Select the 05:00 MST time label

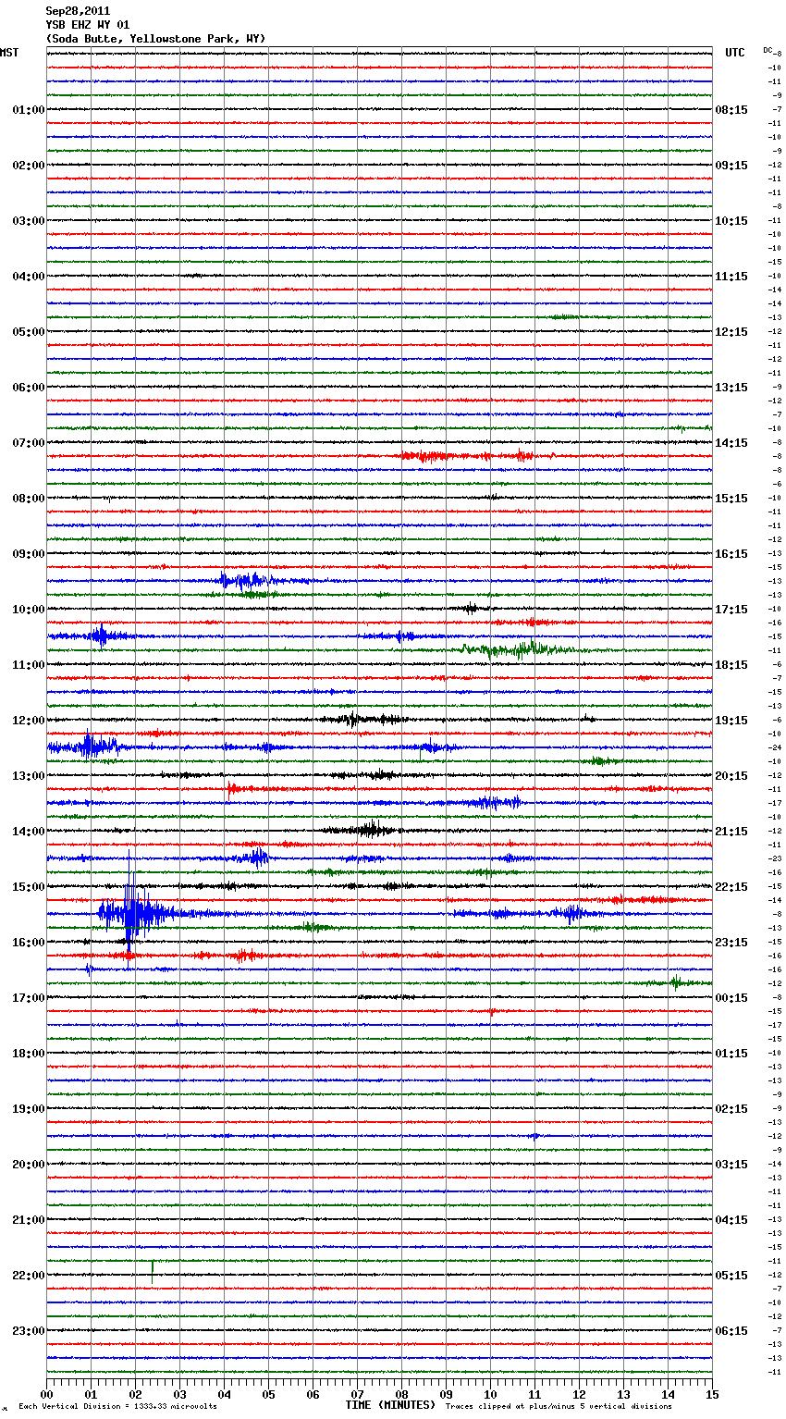coord(29,332)
